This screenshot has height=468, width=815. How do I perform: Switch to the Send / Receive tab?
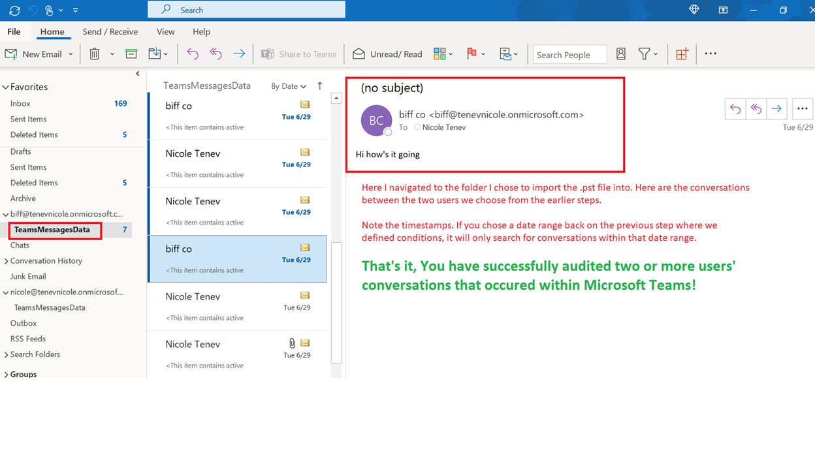point(110,31)
